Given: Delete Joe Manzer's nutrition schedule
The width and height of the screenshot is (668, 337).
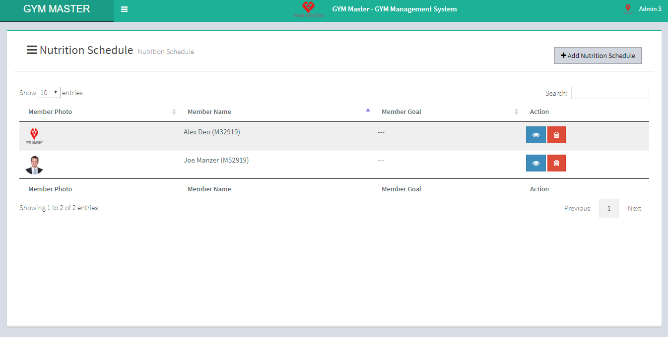Looking at the screenshot, I should point(556,163).
